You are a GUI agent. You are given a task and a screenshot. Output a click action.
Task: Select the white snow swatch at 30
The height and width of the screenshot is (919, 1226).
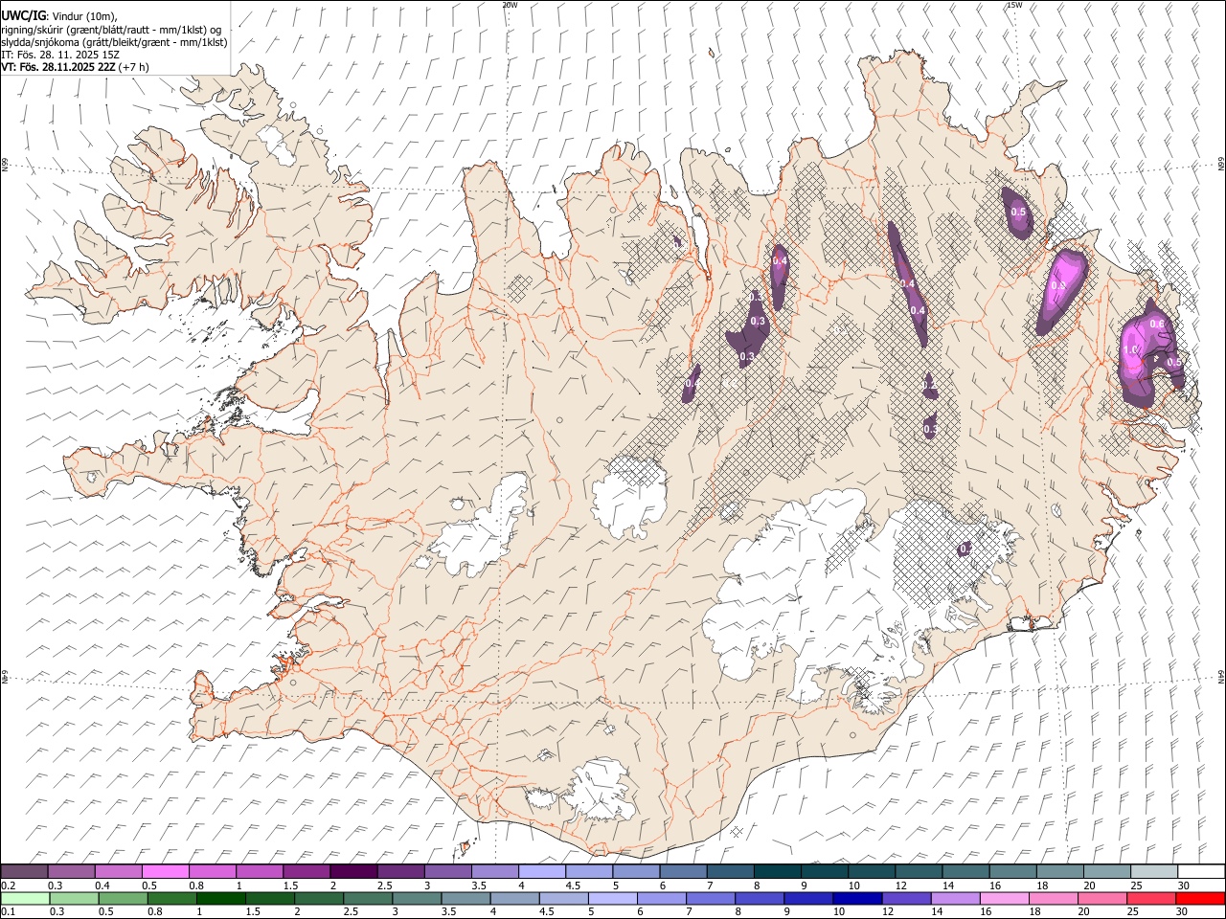tap(1200, 871)
